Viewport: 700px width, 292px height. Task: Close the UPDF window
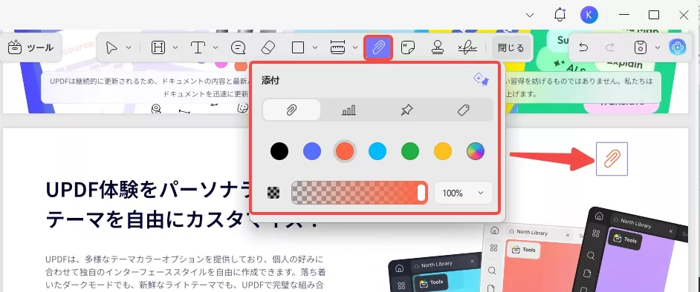[x=684, y=15]
